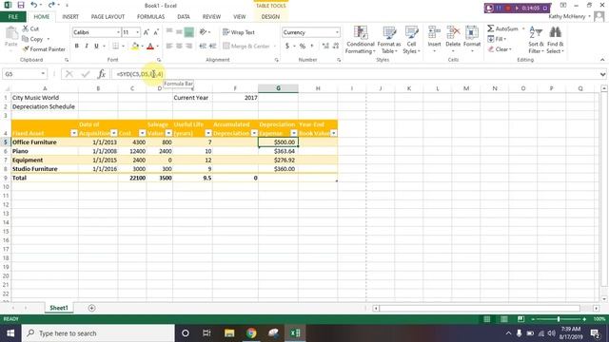Open Conditional Formatting menu

point(361,40)
